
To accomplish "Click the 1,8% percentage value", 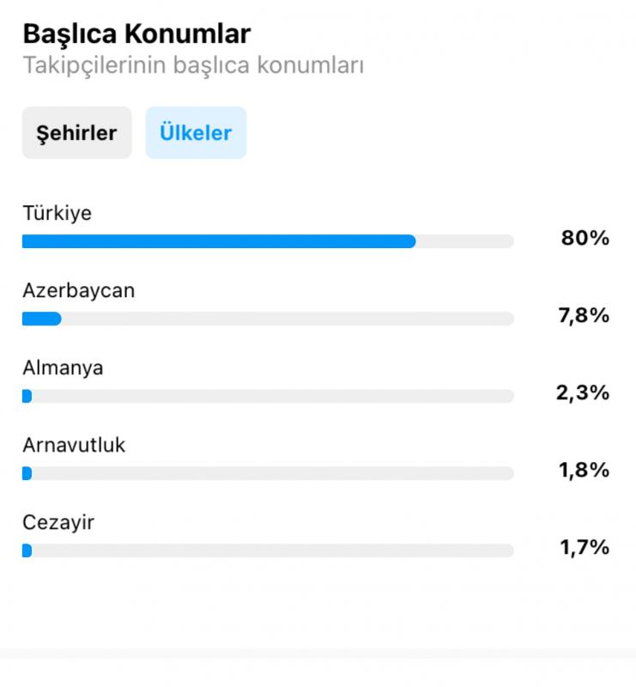I will coord(584,470).
